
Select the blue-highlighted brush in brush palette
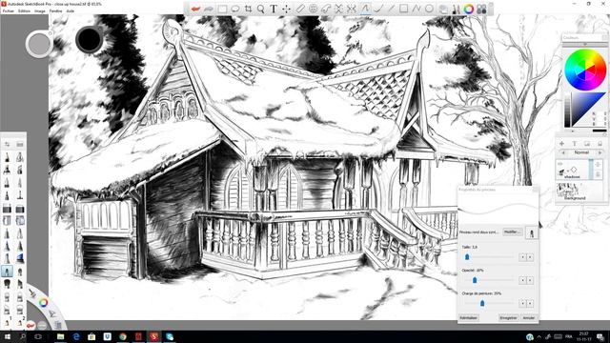click(7, 271)
